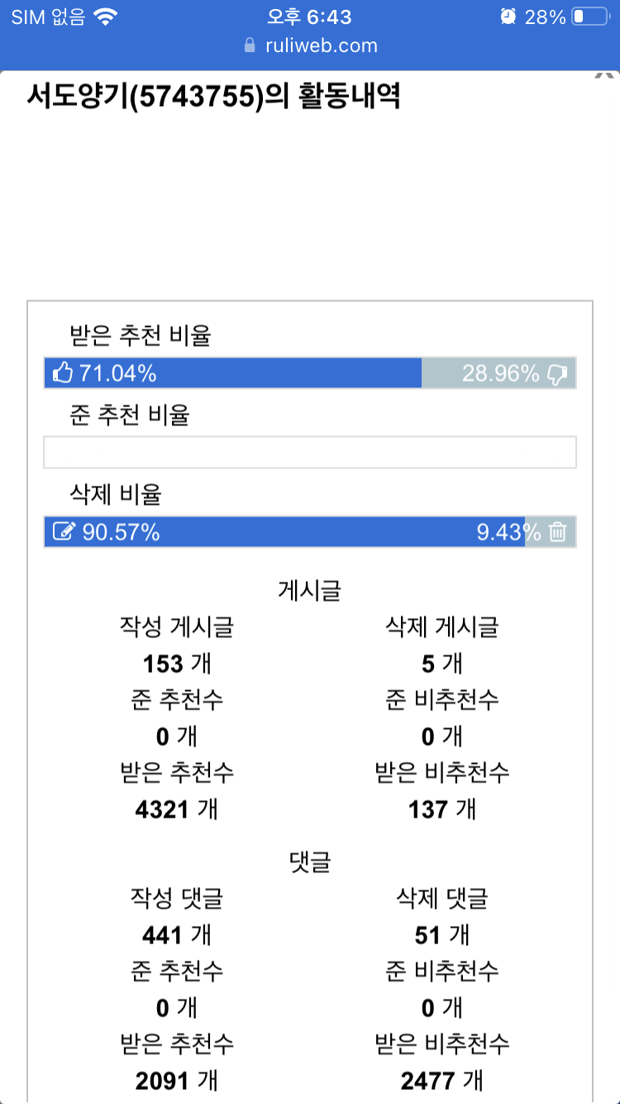Viewport: 620px width, 1104px height.
Task: Close the activity history popup
Action: point(603,76)
